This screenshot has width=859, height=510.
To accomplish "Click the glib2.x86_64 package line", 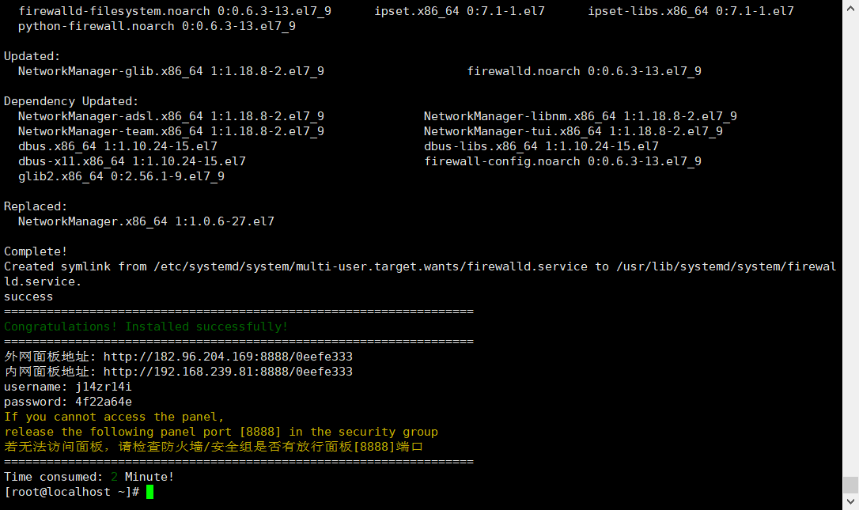I will pos(121,176).
